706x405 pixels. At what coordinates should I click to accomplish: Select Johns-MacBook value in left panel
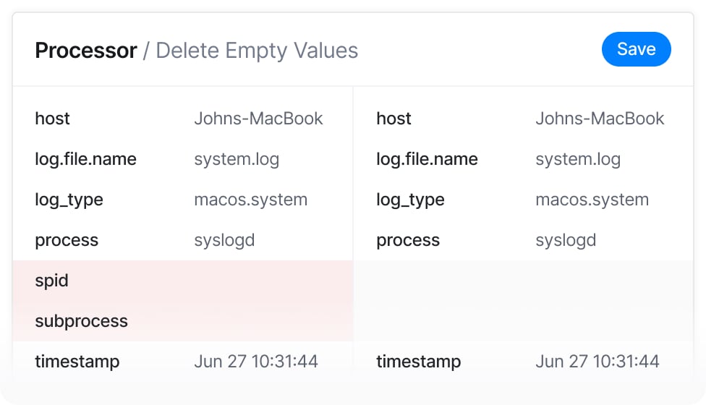click(258, 119)
